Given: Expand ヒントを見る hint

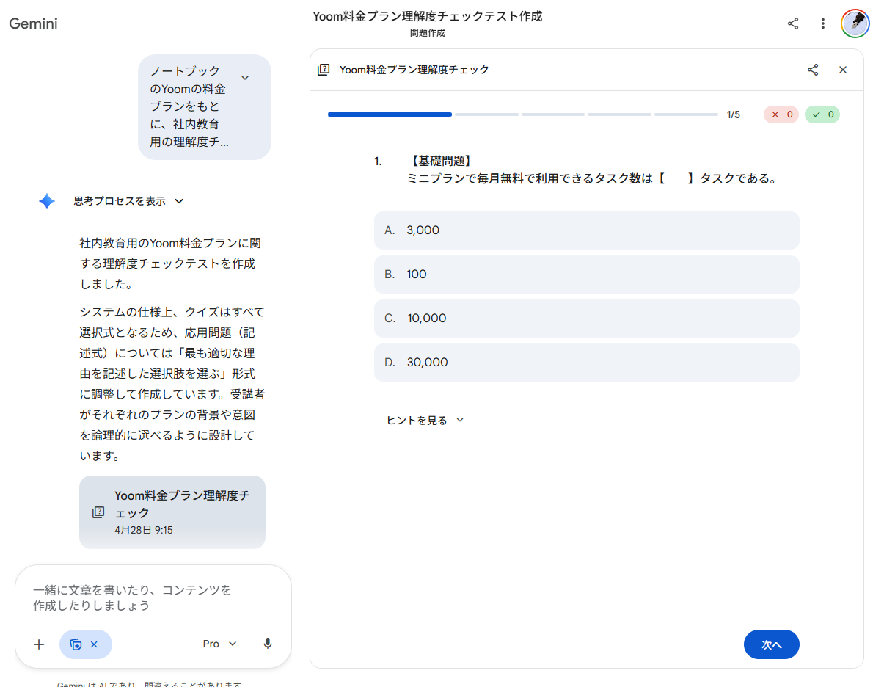Looking at the screenshot, I should coord(425,420).
